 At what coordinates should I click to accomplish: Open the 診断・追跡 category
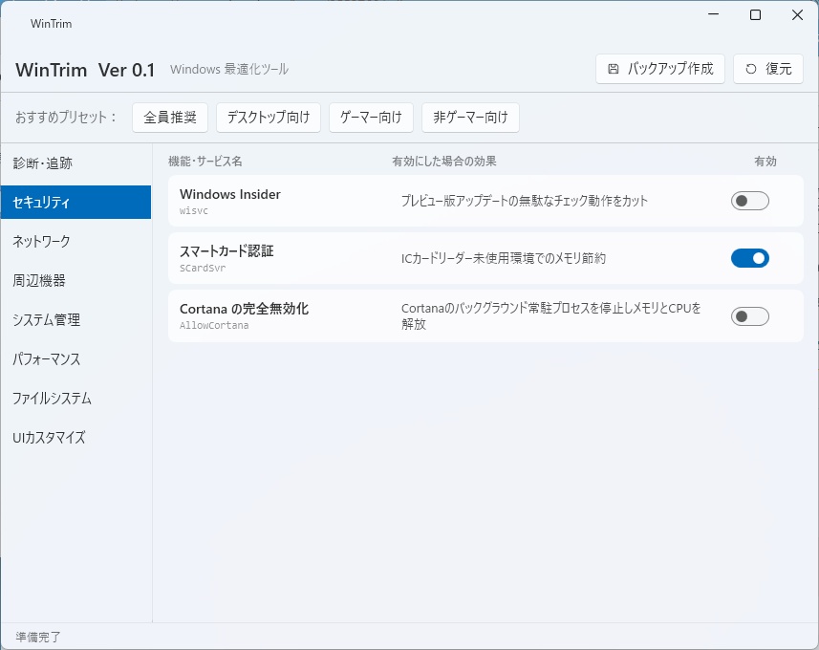click(75, 163)
